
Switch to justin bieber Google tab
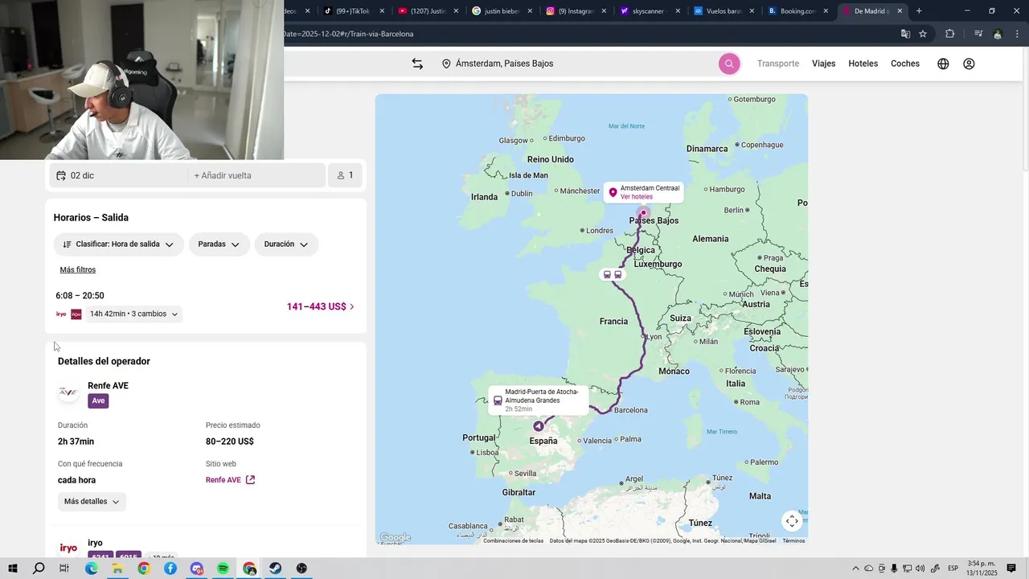500,11
